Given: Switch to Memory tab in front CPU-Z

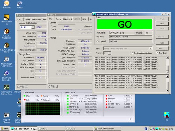Looking at the screenshot, I should pyautogui.click(x=77, y=19).
